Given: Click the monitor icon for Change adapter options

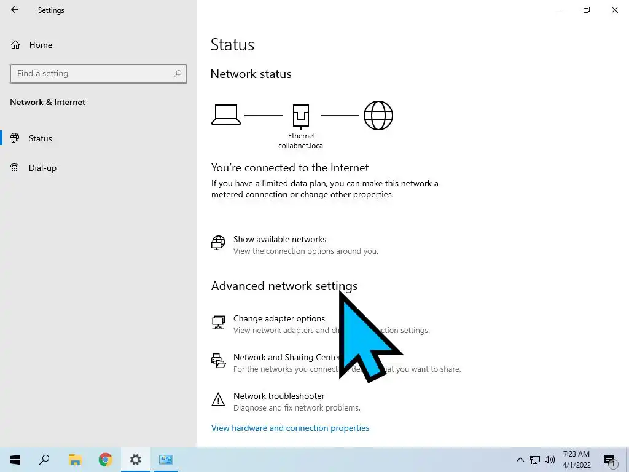Looking at the screenshot, I should click(218, 322).
